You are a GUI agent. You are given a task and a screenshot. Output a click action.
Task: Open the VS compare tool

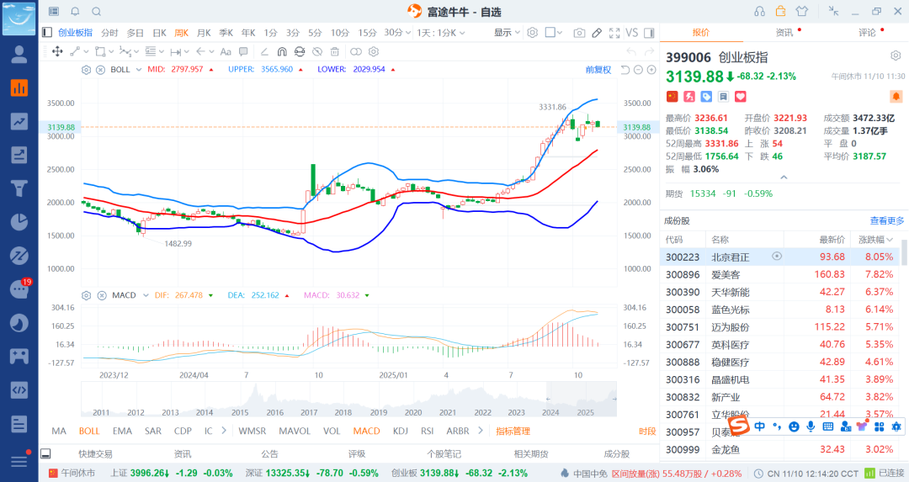pyautogui.click(x=631, y=33)
